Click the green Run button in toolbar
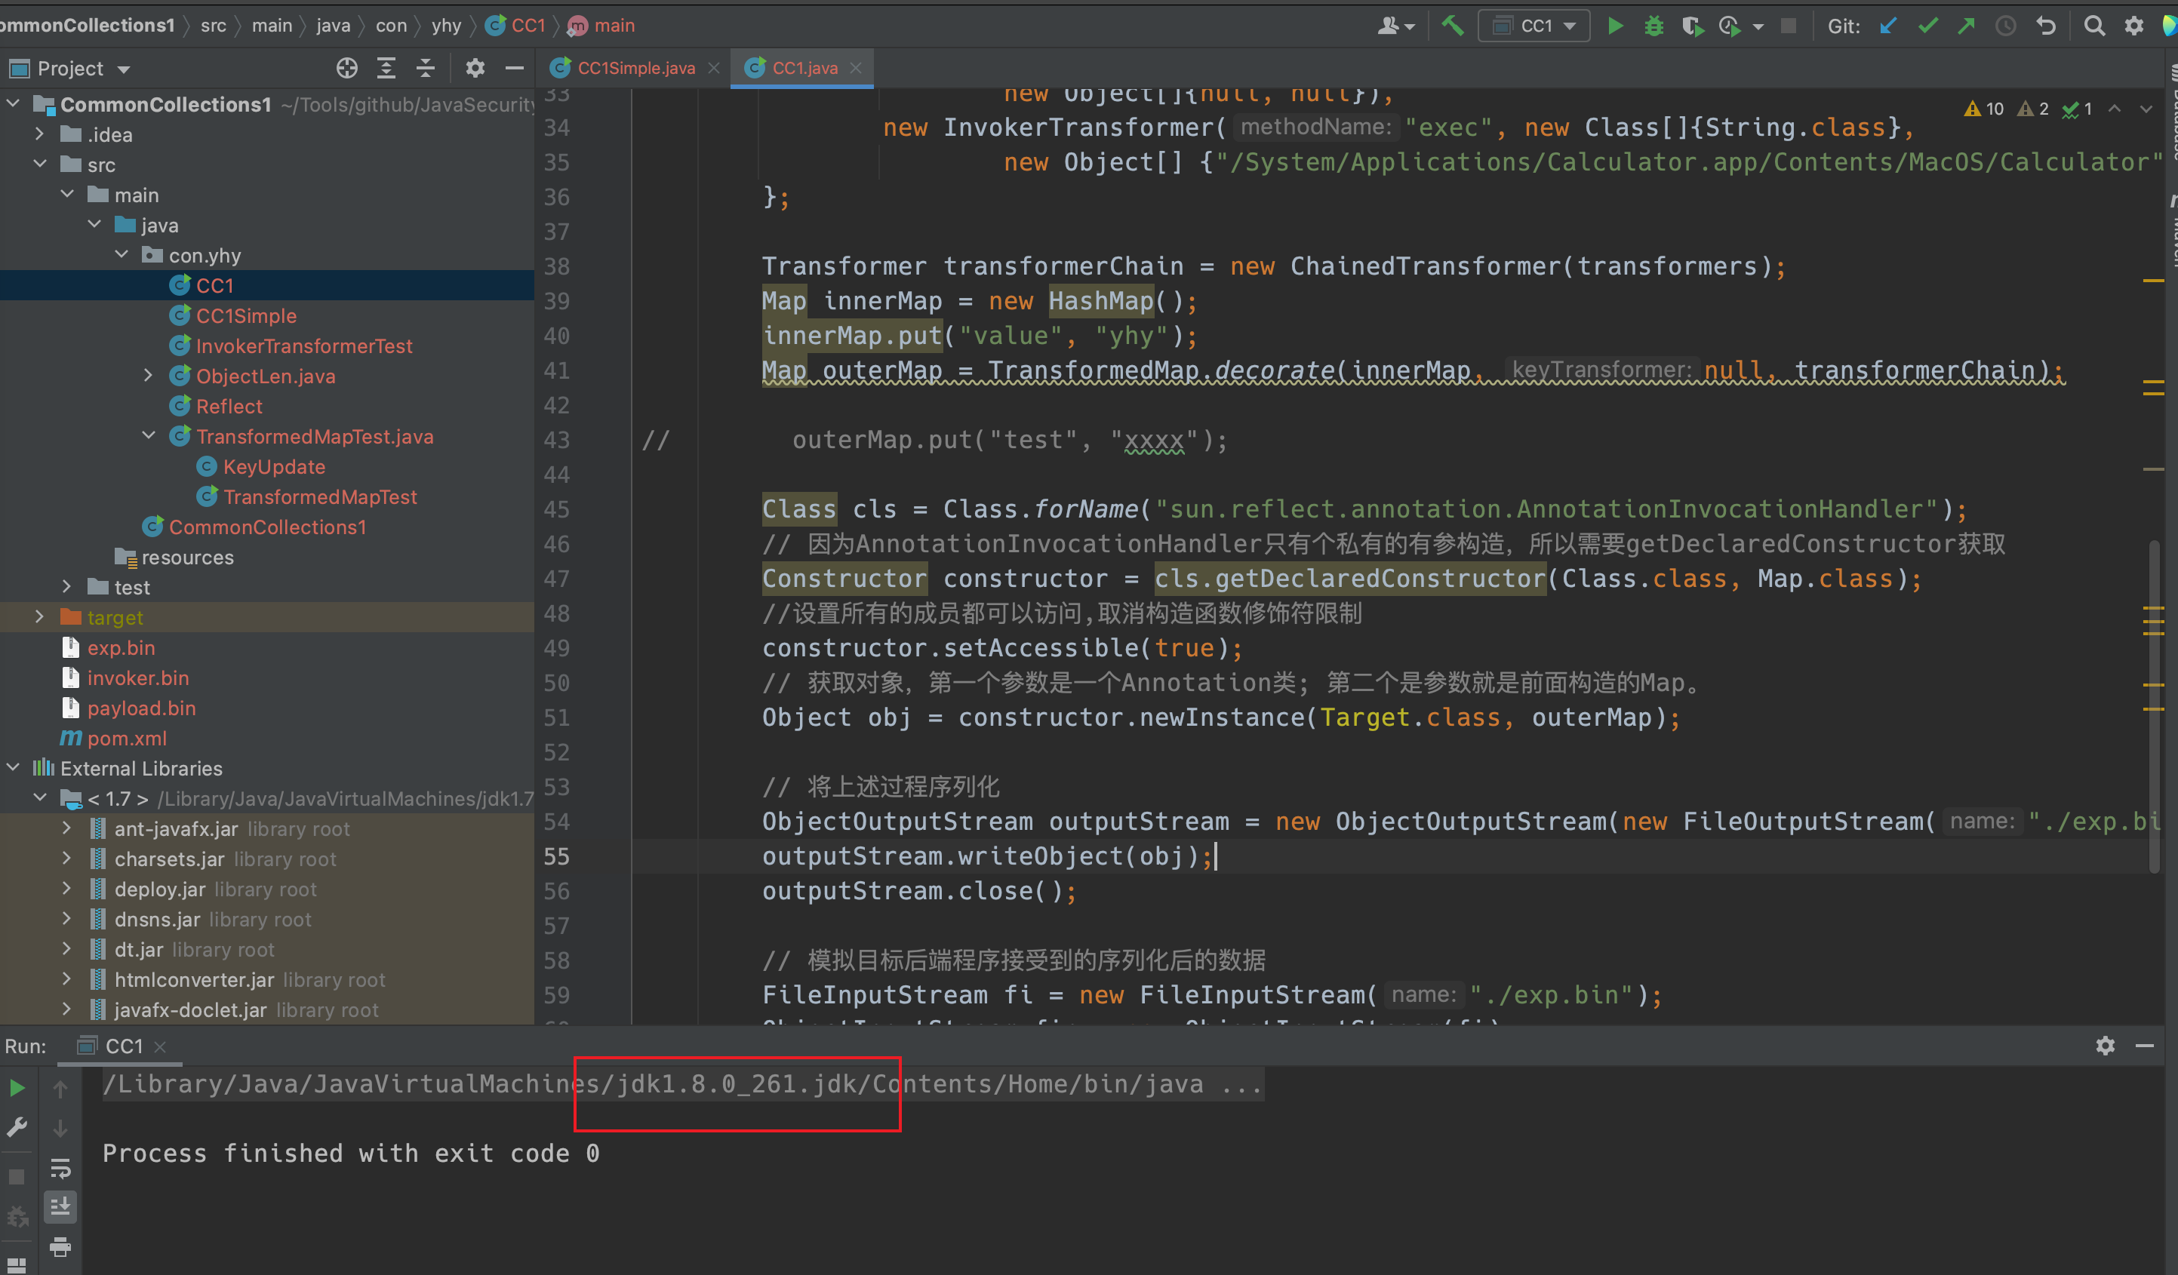This screenshot has width=2178, height=1275. point(1614,26)
